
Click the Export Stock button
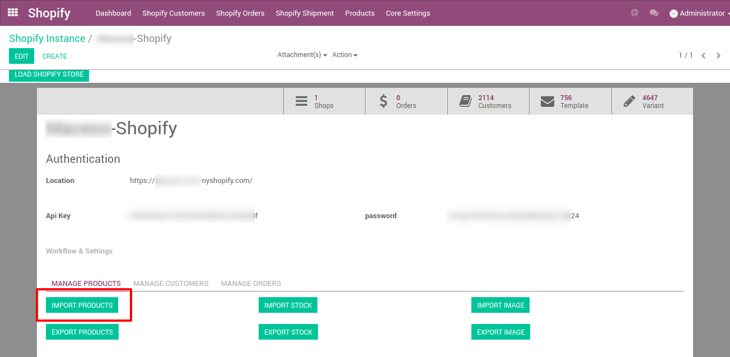[288, 332]
